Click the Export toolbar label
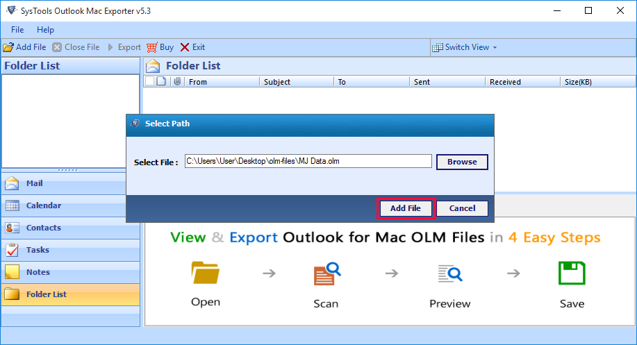The width and height of the screenshot is (637, 345). pyautogui.click(x=129, y=47)
